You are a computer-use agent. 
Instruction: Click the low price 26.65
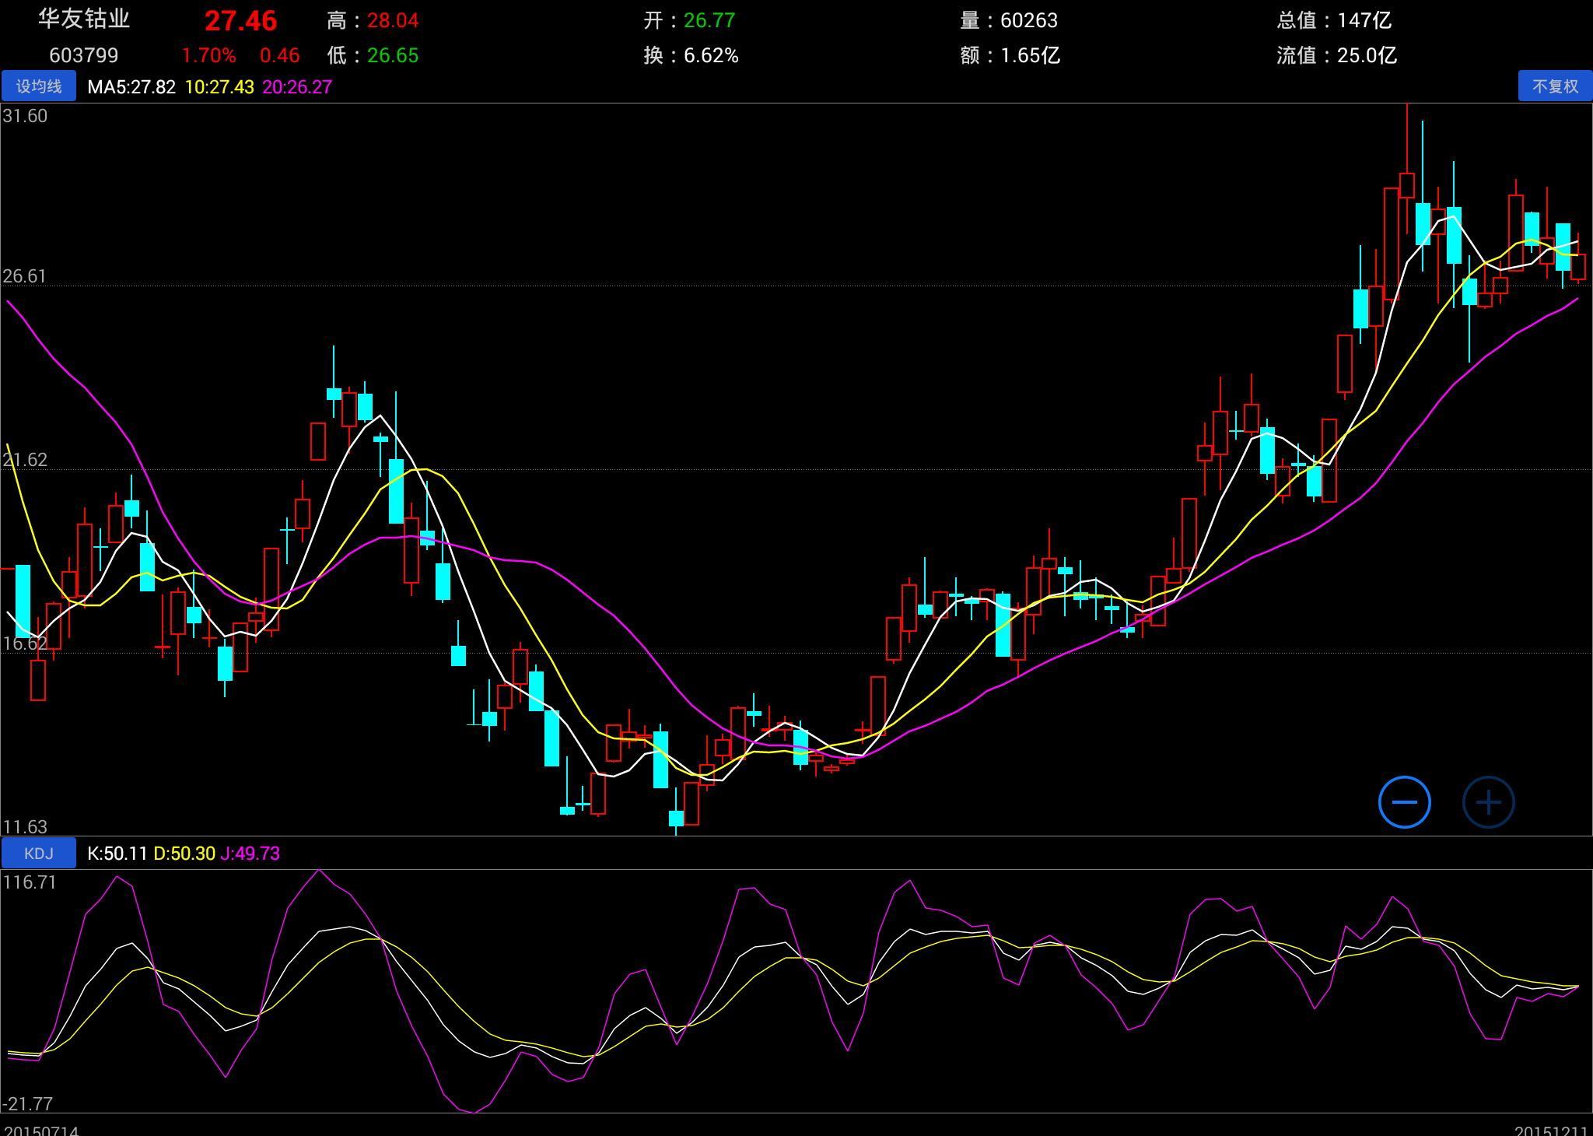393,55
